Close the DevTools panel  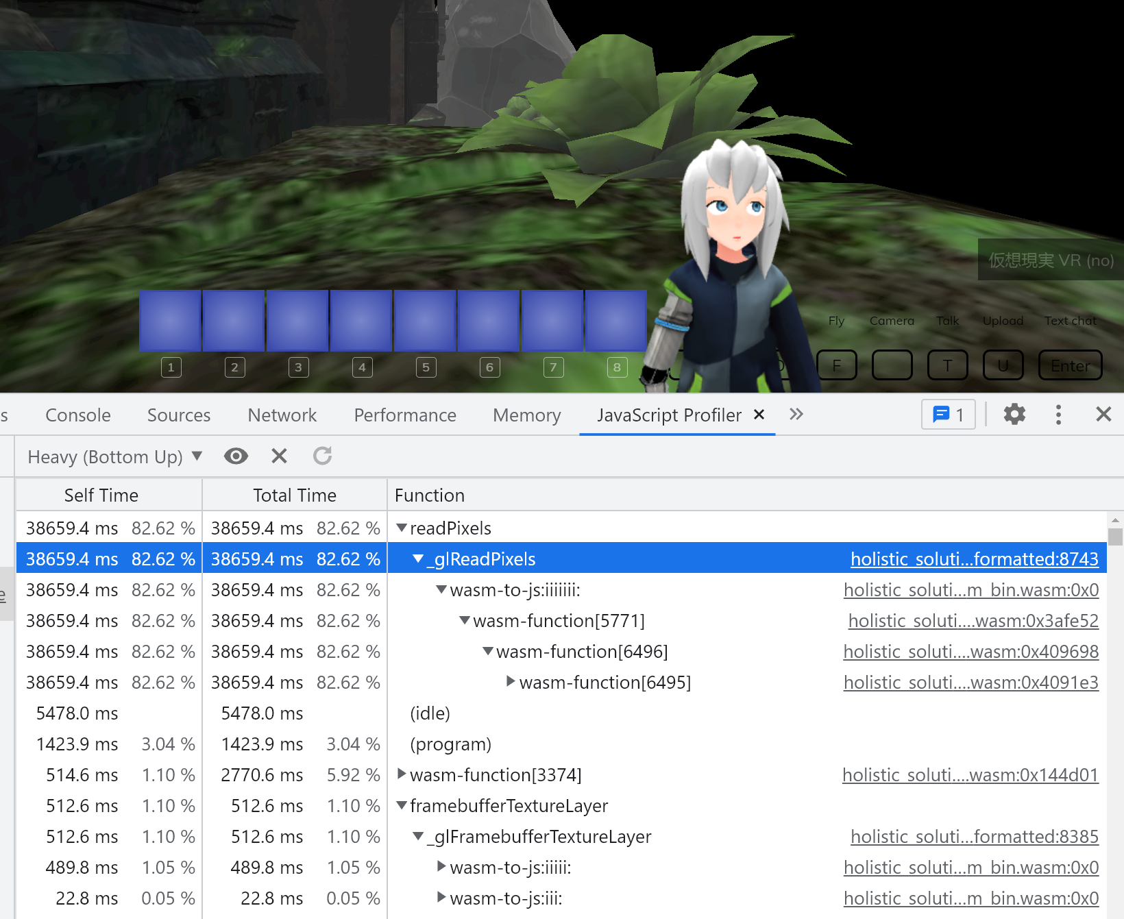1103,415
